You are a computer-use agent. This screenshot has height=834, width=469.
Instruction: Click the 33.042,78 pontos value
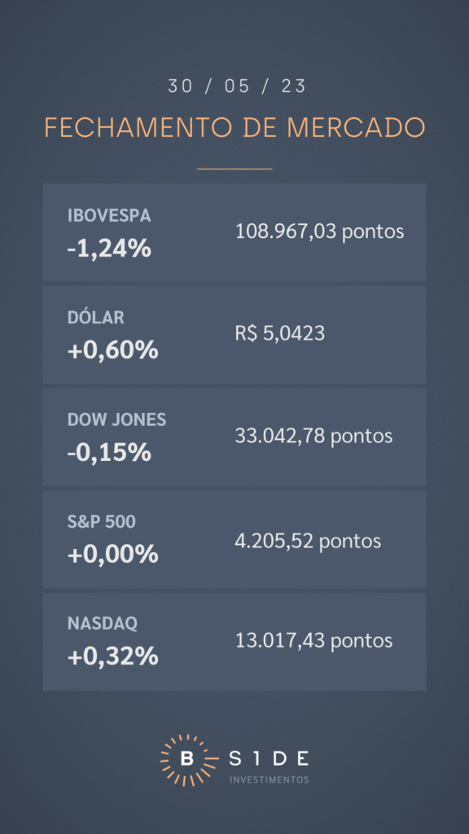pos(313,437)
